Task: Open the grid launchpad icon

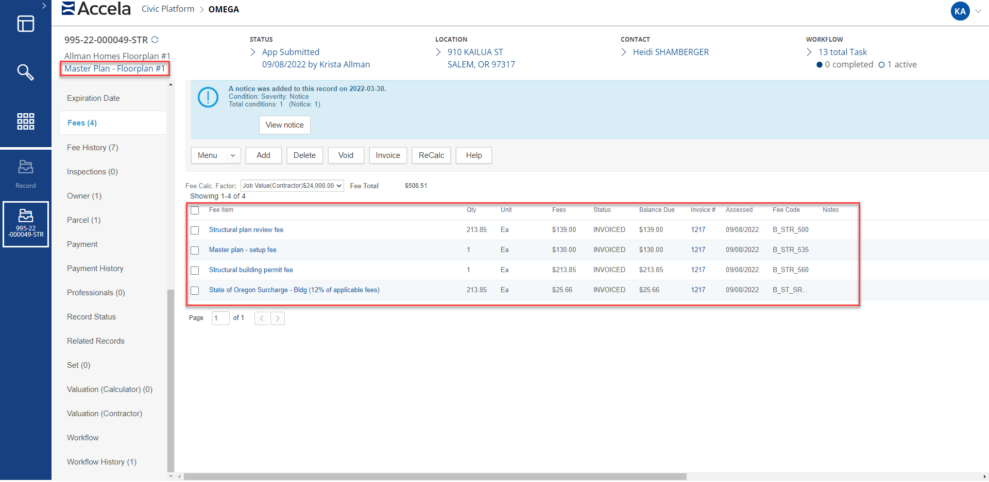Action: [25, 121]
